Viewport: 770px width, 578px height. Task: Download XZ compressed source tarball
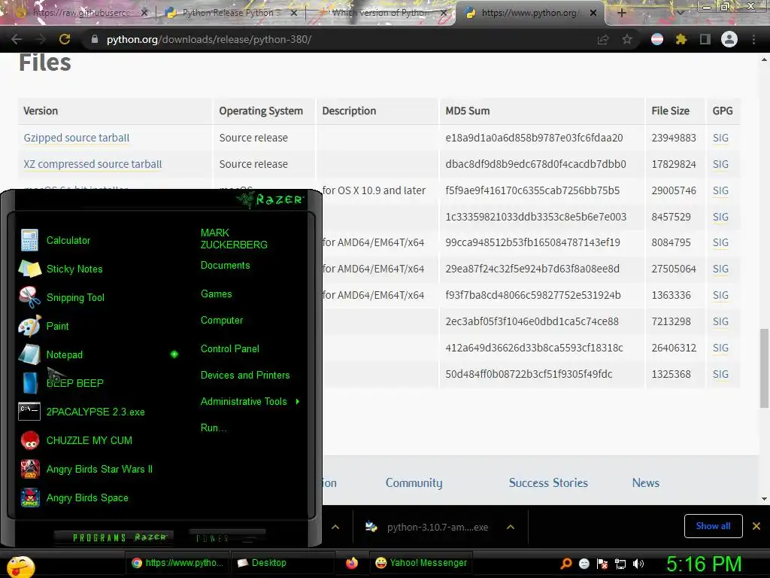[92, 164]
